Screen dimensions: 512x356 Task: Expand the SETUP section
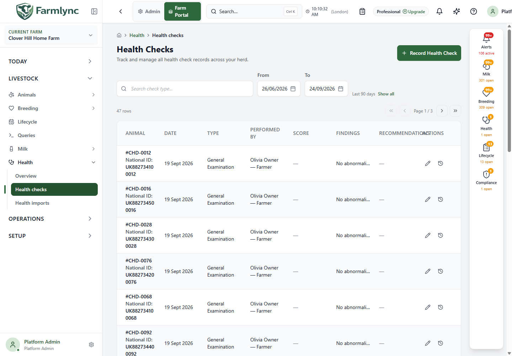51,236
